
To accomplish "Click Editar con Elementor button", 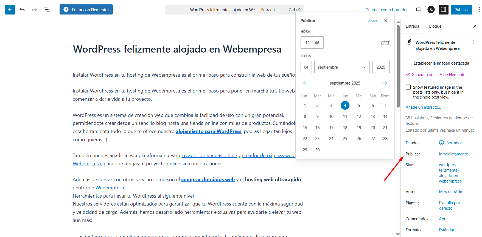I will pyautogui.click(x=86, y=10).
